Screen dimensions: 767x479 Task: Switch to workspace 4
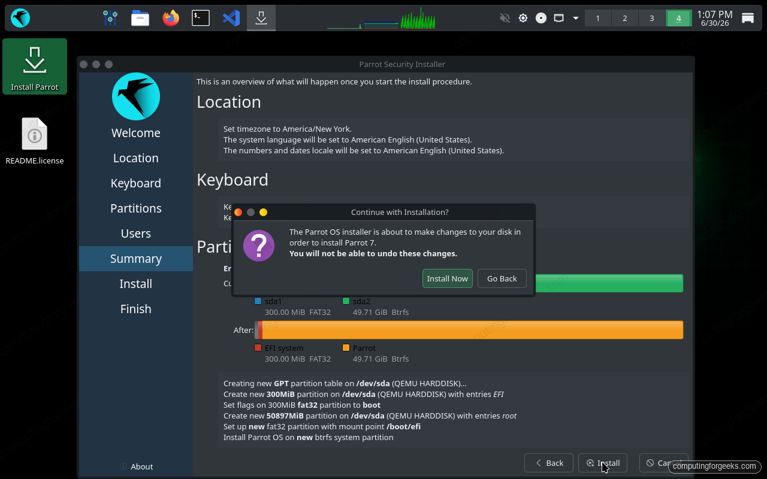coord(679,19)
